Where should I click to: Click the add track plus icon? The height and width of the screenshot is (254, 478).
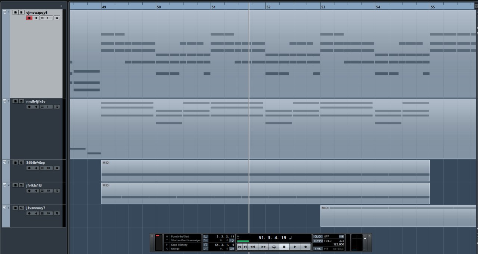click(x=61, y=6)
